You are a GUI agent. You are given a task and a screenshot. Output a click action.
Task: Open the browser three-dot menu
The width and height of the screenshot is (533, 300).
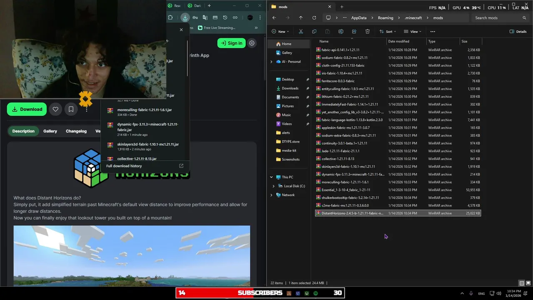[260, 17]
